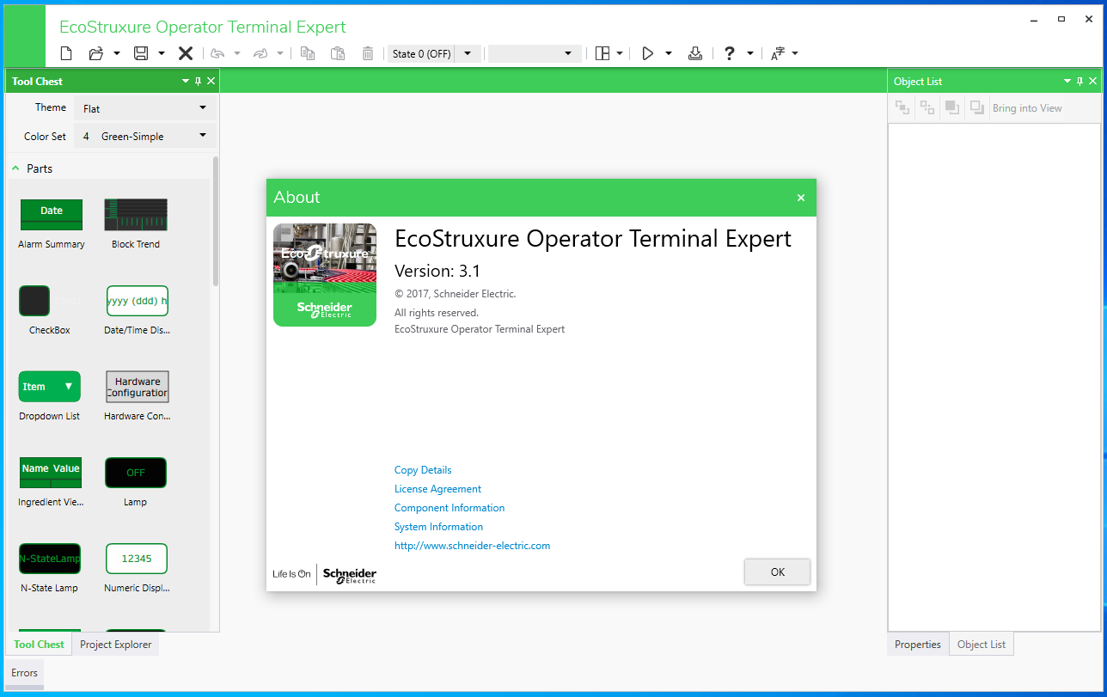Expand the Open folder dropdown arrow
The image size is (1107, 697).
(x=117, y=53)
